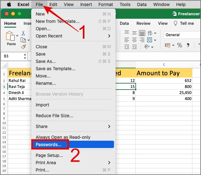The width and height of the screenshot is (201, 175).
Task: Click the Select All corner triangle
Action: click(x=4, y=65)
